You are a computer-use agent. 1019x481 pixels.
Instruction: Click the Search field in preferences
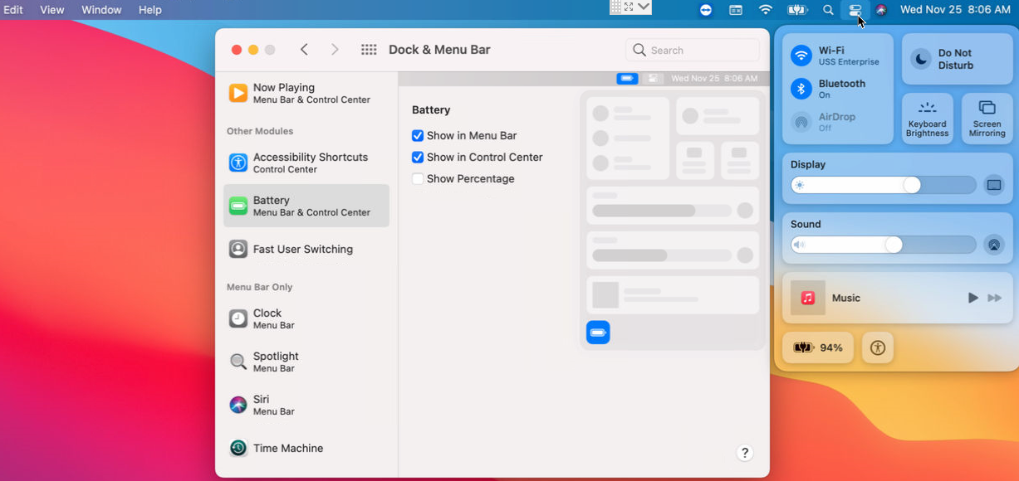click(x=702, y=51)
